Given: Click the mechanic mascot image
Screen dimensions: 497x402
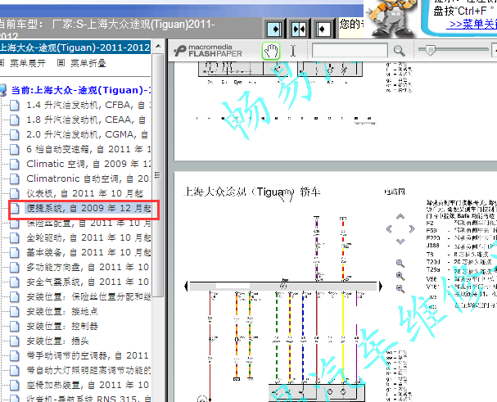Looking at the screenshot, I should pos(391,18).
